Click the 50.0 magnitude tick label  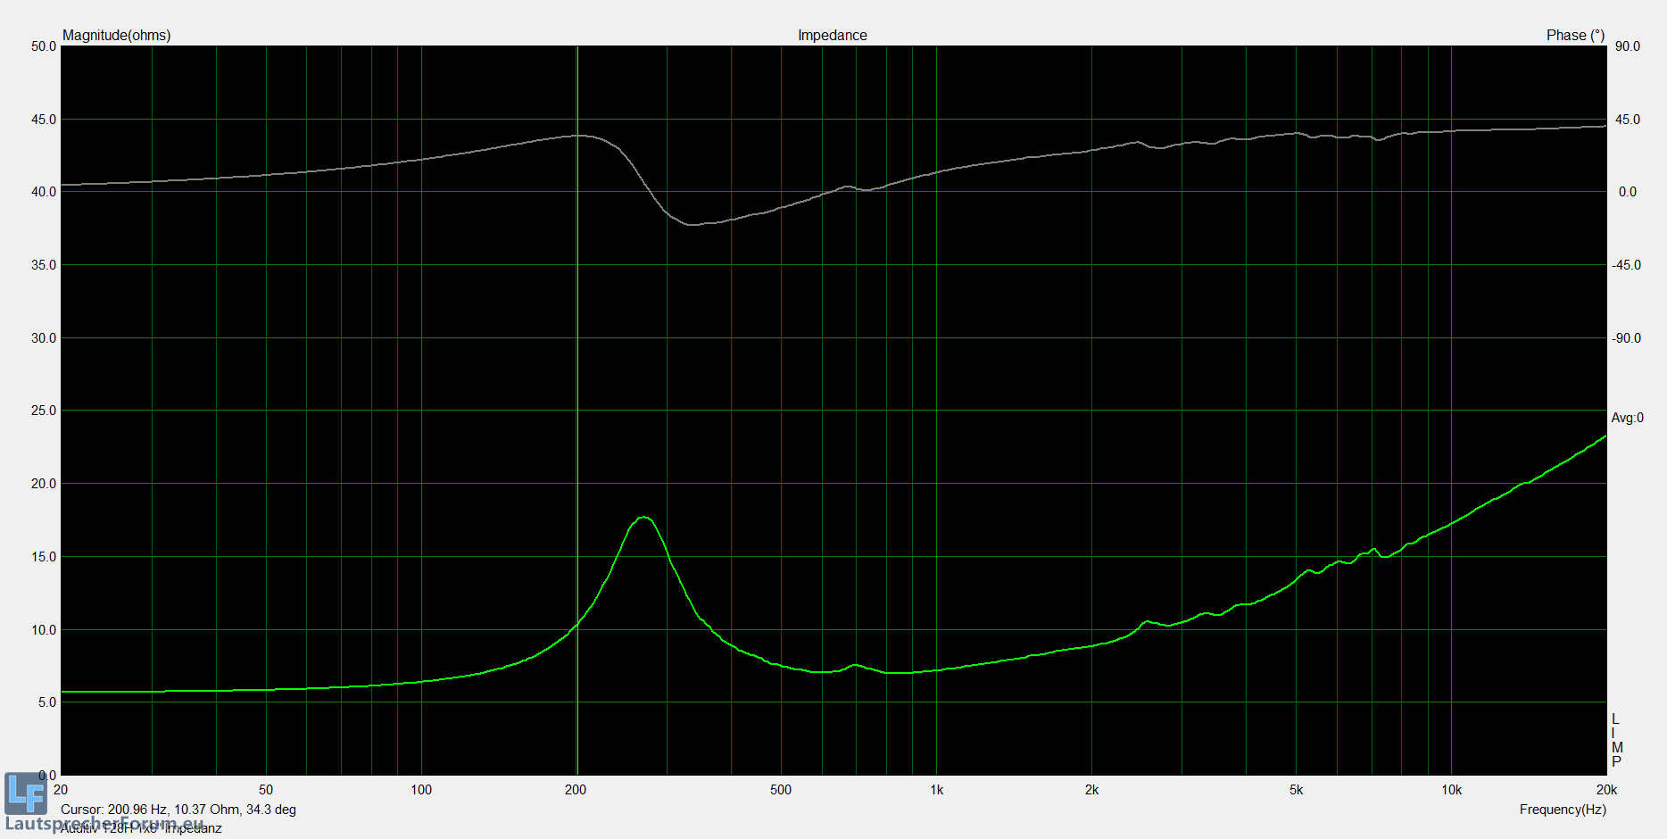click(x=44, y=46)
